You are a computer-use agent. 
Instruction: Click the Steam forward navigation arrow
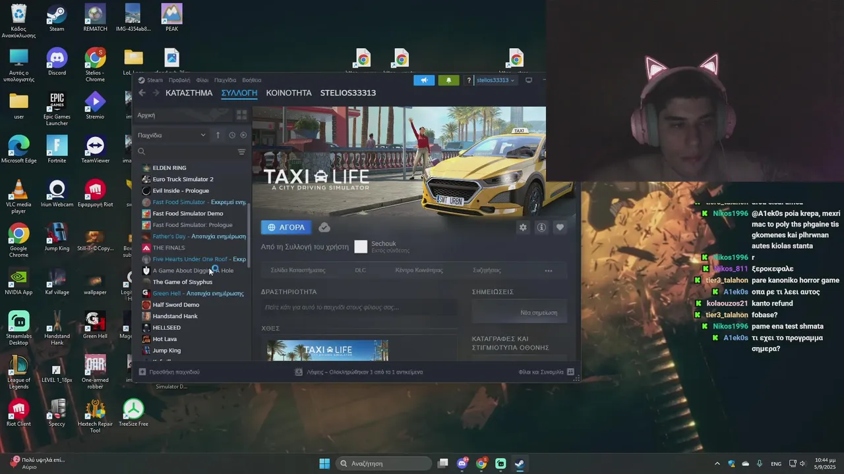[156, 93]
